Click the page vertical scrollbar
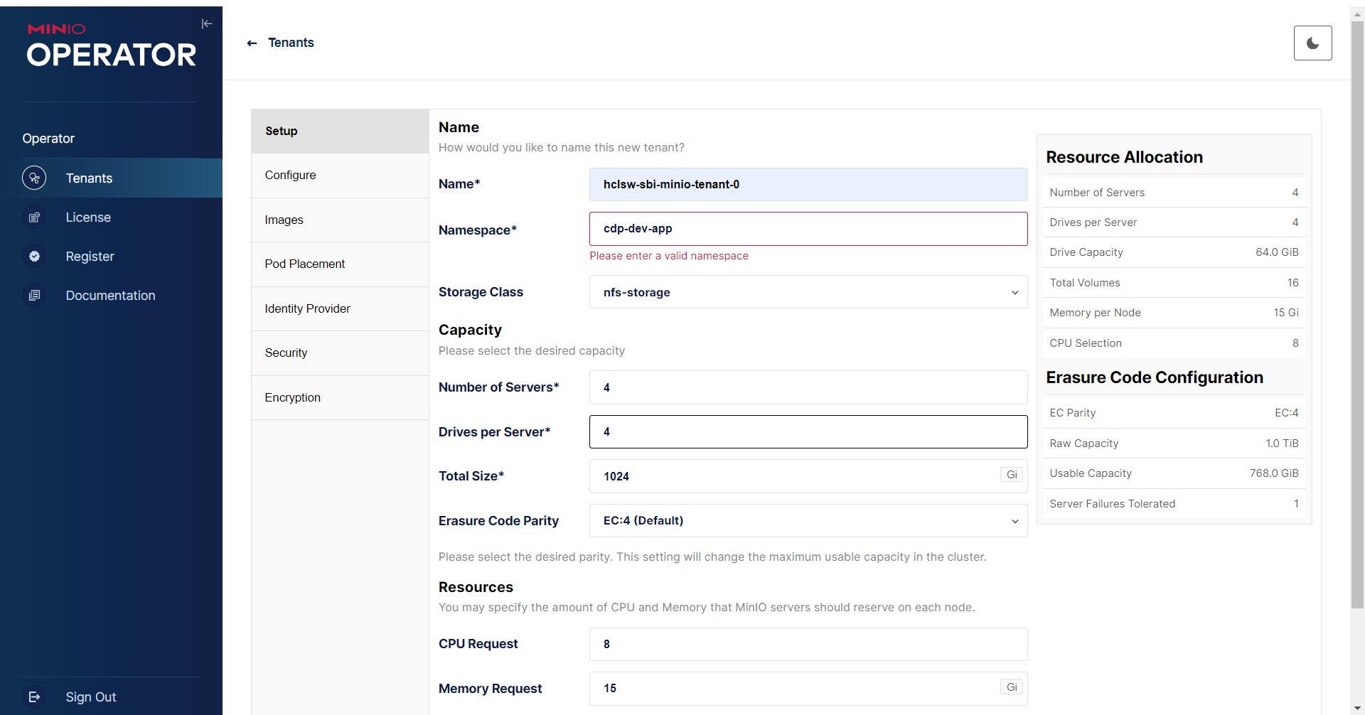Image resolution: width=1365 pixels, height=715 pixels. [x=1357, y=313]
